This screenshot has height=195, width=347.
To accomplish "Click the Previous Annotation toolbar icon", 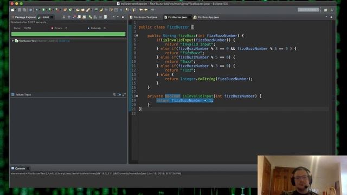I will pyautogui.click(x=134, y=10).
